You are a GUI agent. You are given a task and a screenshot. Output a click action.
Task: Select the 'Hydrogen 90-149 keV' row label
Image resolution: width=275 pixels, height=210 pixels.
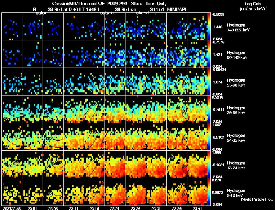pos(237,55)
